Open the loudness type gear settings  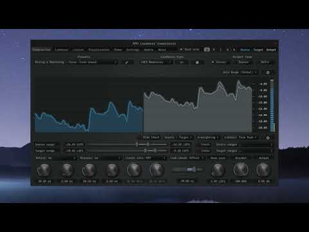pos(197,63)
